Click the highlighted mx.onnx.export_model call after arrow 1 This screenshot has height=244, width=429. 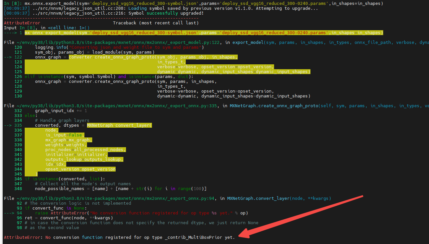[x=204, y=32]
